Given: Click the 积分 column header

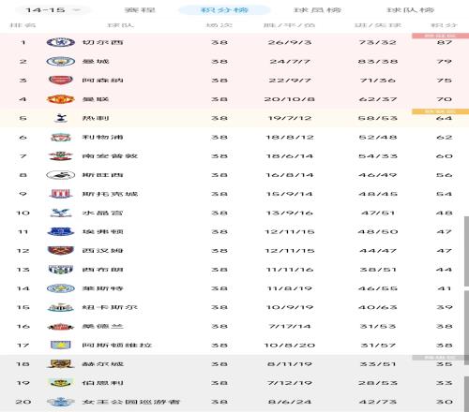Looking at the screenshot, I should click(x=444, y=25).
